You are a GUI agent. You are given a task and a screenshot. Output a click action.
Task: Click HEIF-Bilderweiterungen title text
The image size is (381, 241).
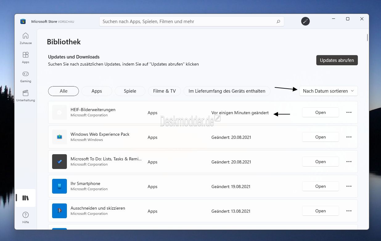pos(93,110)
